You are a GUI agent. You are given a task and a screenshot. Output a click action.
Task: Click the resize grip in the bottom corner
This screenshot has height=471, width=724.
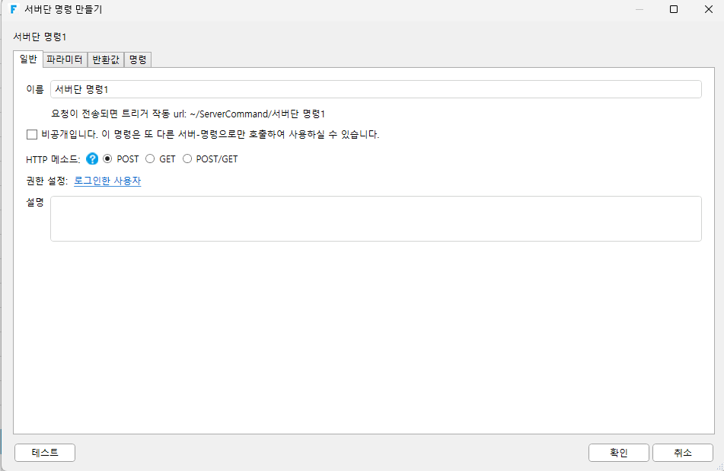pos(720,467)
